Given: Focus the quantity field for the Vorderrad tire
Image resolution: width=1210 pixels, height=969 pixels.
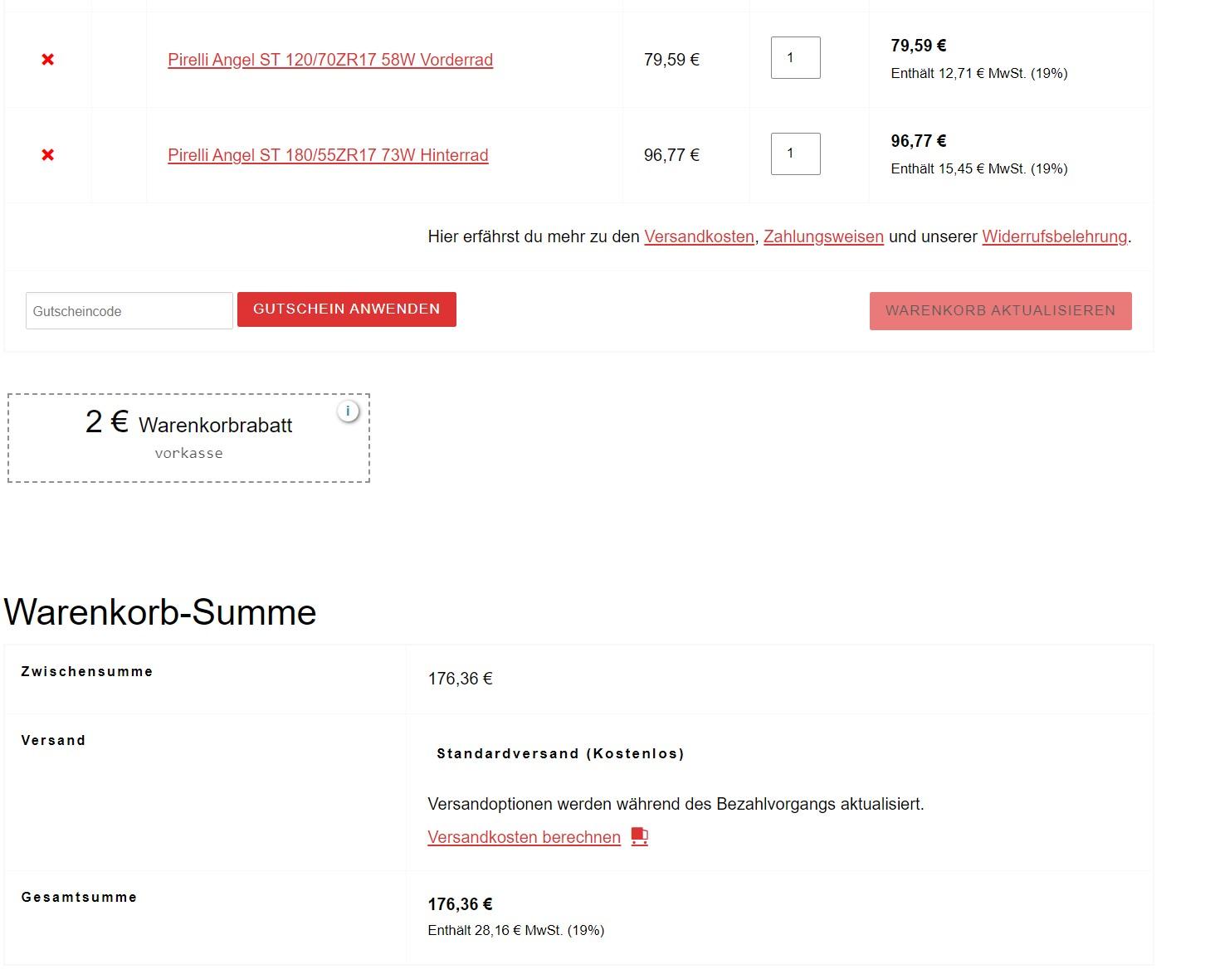Looking at the screenshot, I should pyautogui.click(x=795, y=58).
